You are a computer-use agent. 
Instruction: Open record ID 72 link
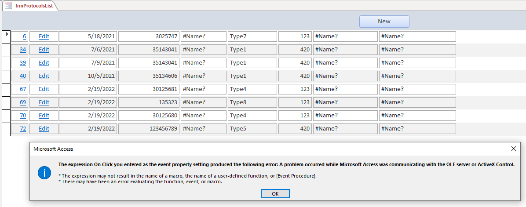point(23,129)
